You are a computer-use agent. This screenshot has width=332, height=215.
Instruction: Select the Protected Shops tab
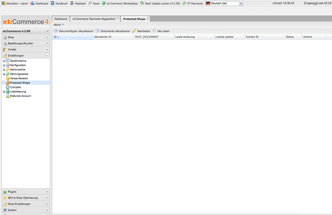134,19
